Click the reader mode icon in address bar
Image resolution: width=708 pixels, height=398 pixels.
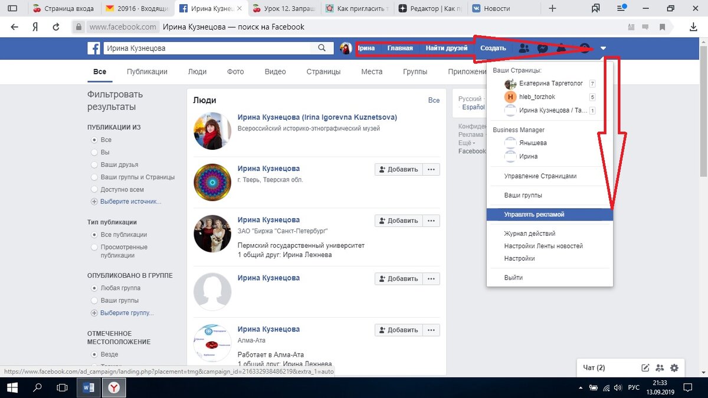(632, 27)
